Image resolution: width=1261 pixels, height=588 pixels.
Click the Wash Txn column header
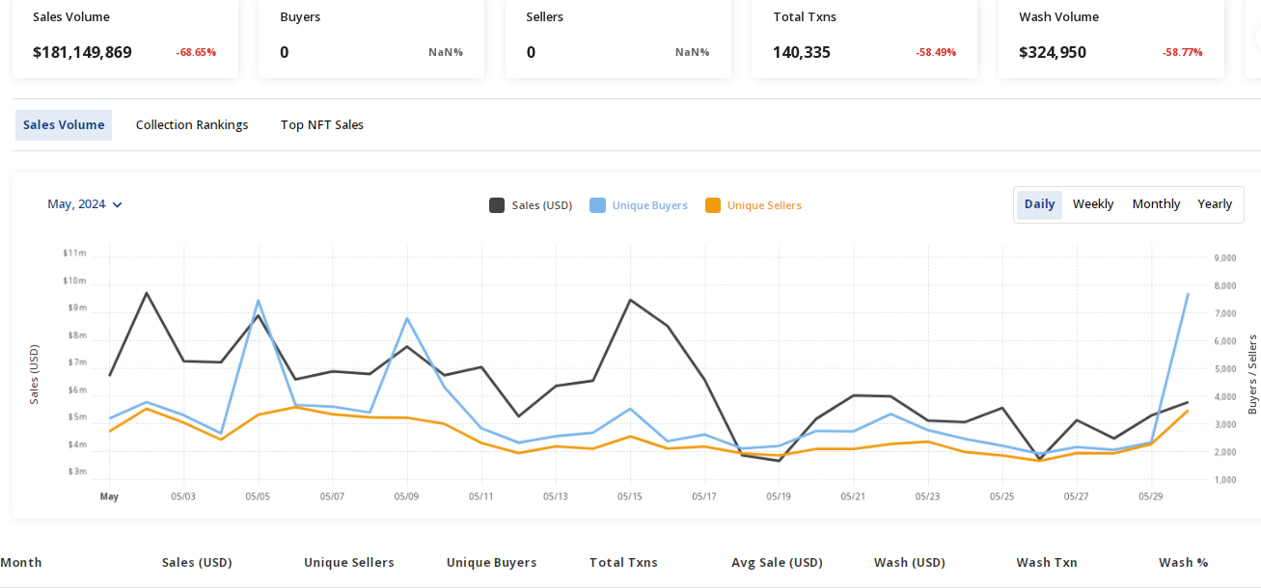pyautogui.click(x=1047, y=563)
